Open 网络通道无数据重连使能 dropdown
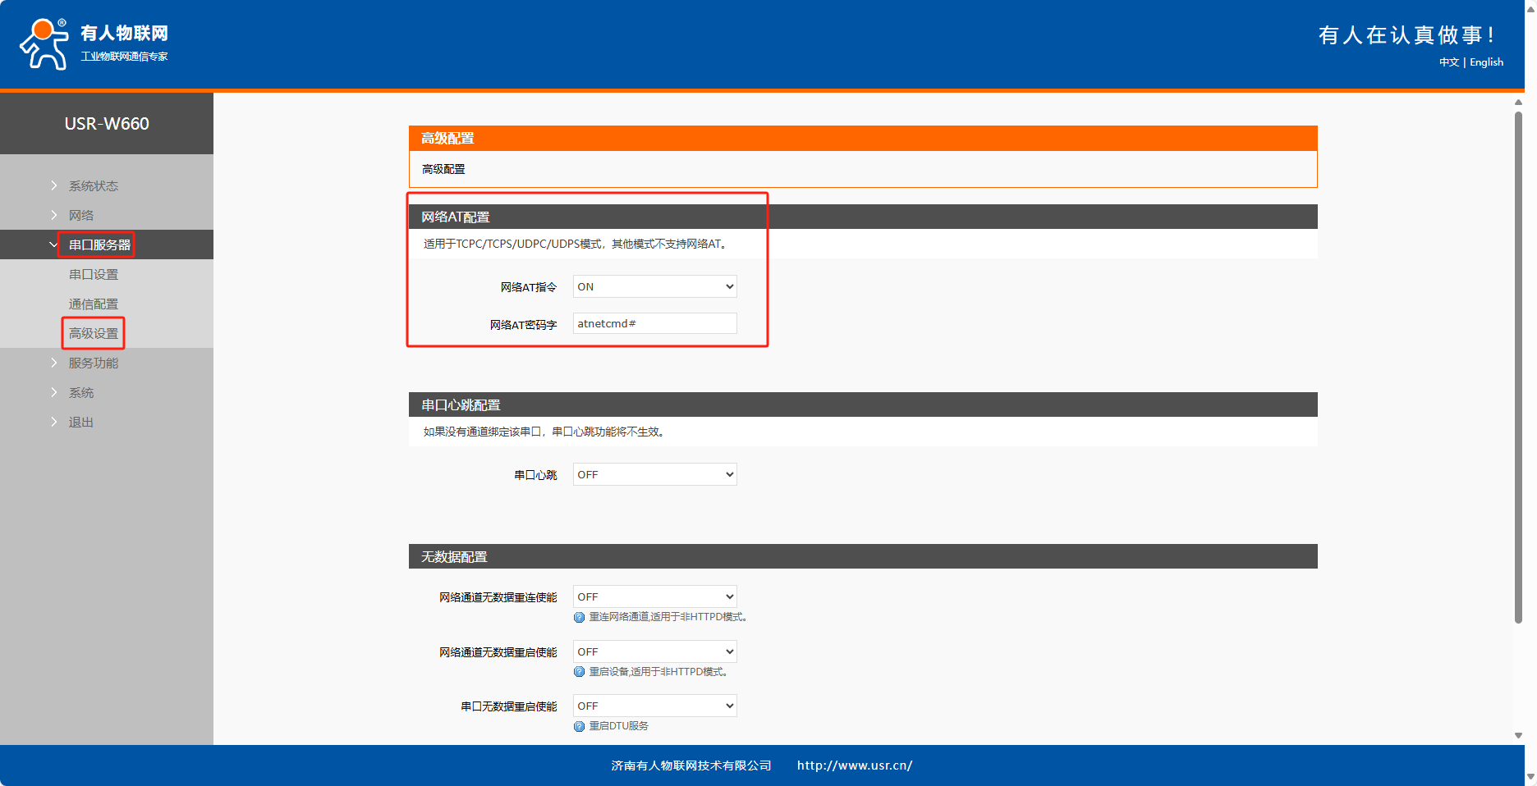The width and height of the screenshot is (1537, 786). pos(654,597)
